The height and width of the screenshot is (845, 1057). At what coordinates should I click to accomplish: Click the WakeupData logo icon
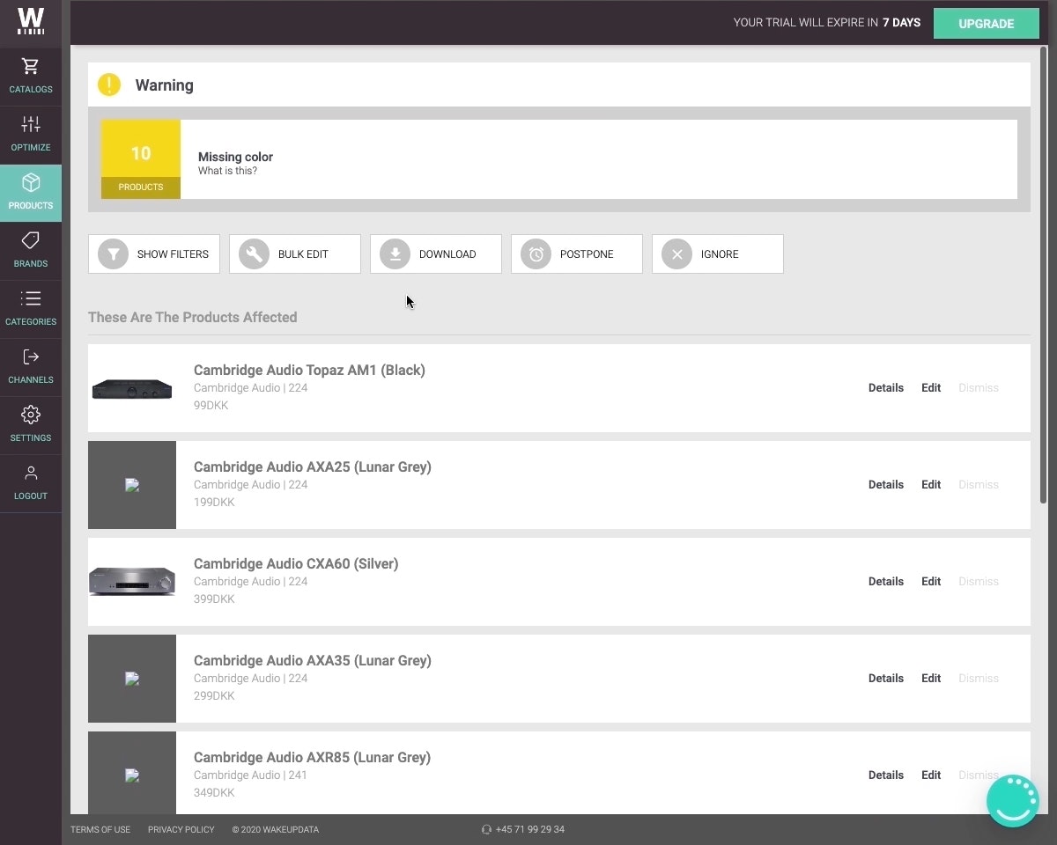[31, 21]
